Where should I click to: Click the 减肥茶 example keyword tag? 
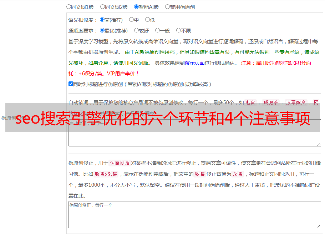click(x=271, y=102)
